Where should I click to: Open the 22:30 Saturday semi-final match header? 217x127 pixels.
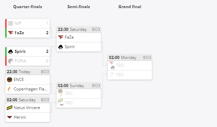[x=79, y=29]
